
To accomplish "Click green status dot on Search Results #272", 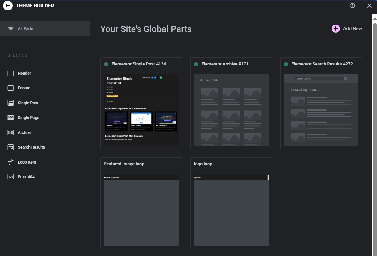I will click(x=286, y=64).
